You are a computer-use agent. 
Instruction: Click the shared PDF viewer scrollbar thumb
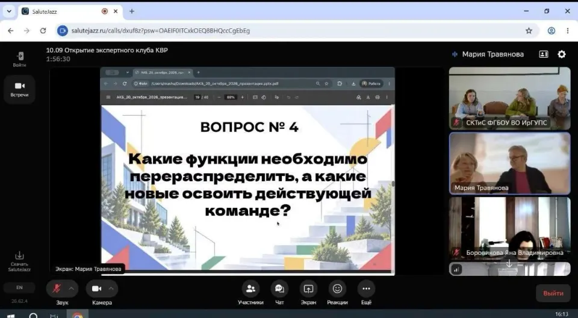(393, 184)
